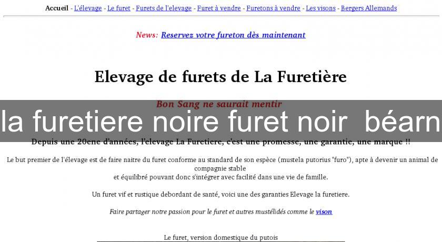Follow the vison hyperlink in italic sentence

tap(324, 211)
